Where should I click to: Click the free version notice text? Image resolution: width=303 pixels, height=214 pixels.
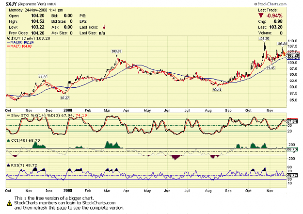pyautogui.click(x=69, y=203)
